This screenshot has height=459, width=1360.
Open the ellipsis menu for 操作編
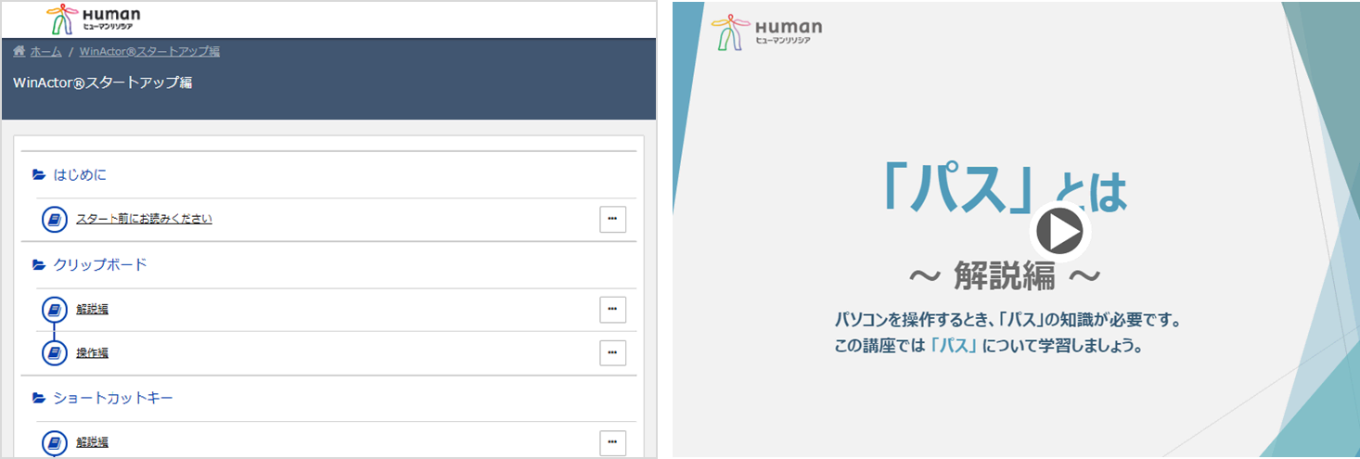[x=612, y=353]
